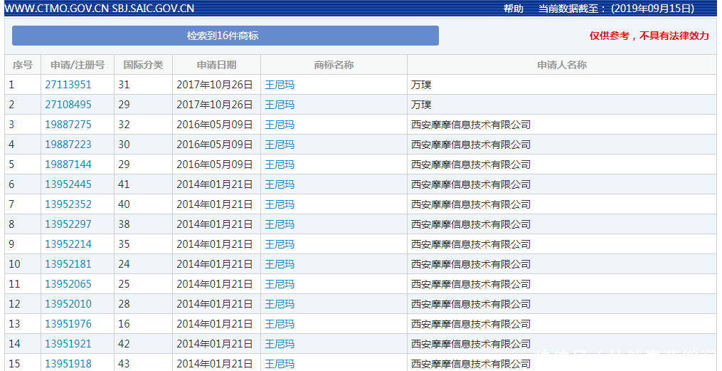The width and height of the screenshot is (722, 371).
Task: Open registration number 13952214
Action: pyautogui.click(x=68, y=244)
